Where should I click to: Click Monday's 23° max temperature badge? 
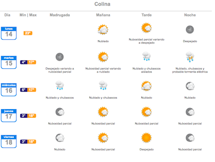tap(28, 33)
